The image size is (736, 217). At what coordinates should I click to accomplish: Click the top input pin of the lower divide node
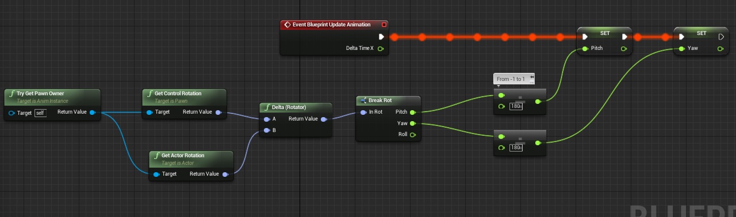point(501,137)
